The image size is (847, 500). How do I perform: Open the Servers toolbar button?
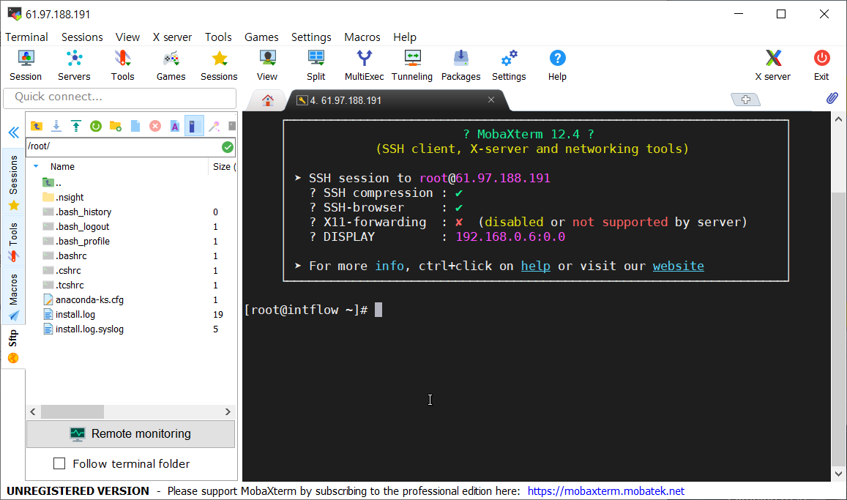click(74, 65)
